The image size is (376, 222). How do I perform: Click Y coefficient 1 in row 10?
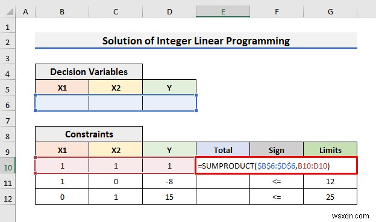pos(169,166)
